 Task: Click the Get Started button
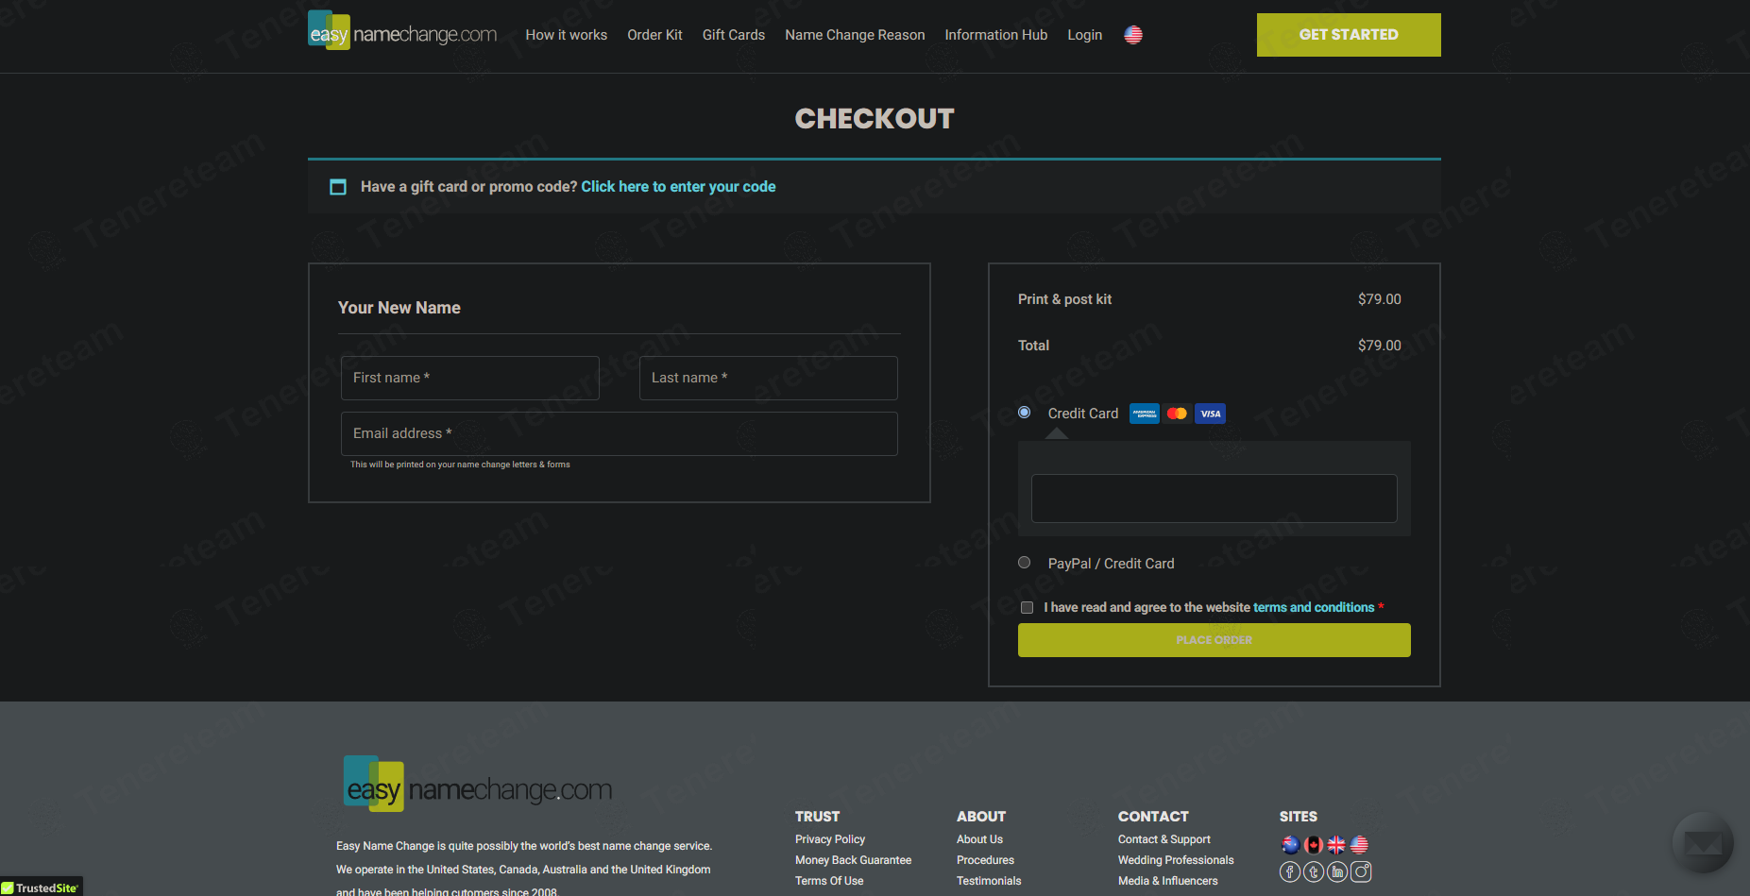click(1348, 35)
